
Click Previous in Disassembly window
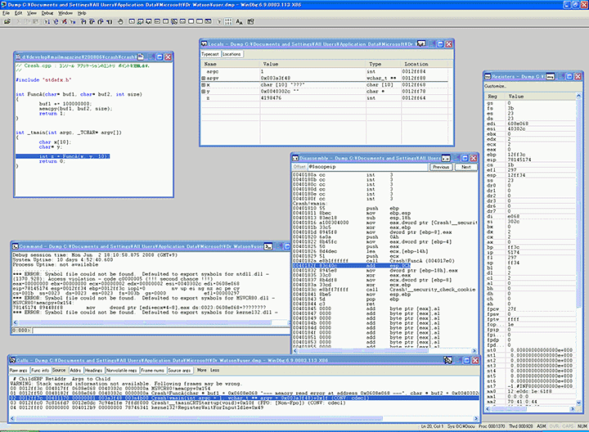tap(441, 167)
